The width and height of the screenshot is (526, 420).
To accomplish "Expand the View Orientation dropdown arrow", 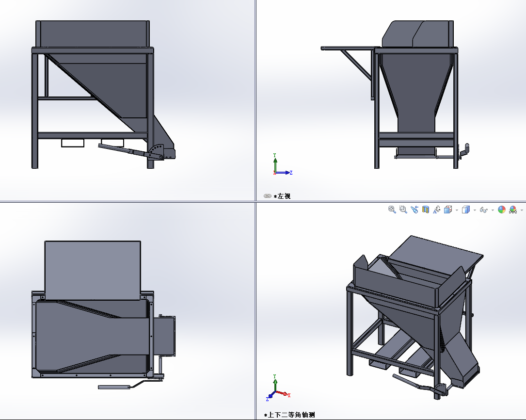I will (457, 210).
